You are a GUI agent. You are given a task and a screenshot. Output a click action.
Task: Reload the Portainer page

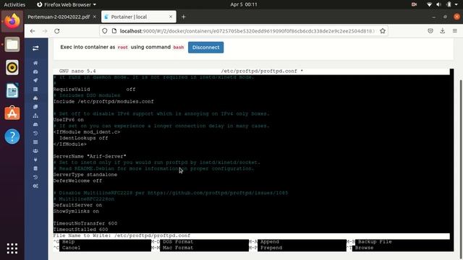pyautogui.click(x=57, y=31)
